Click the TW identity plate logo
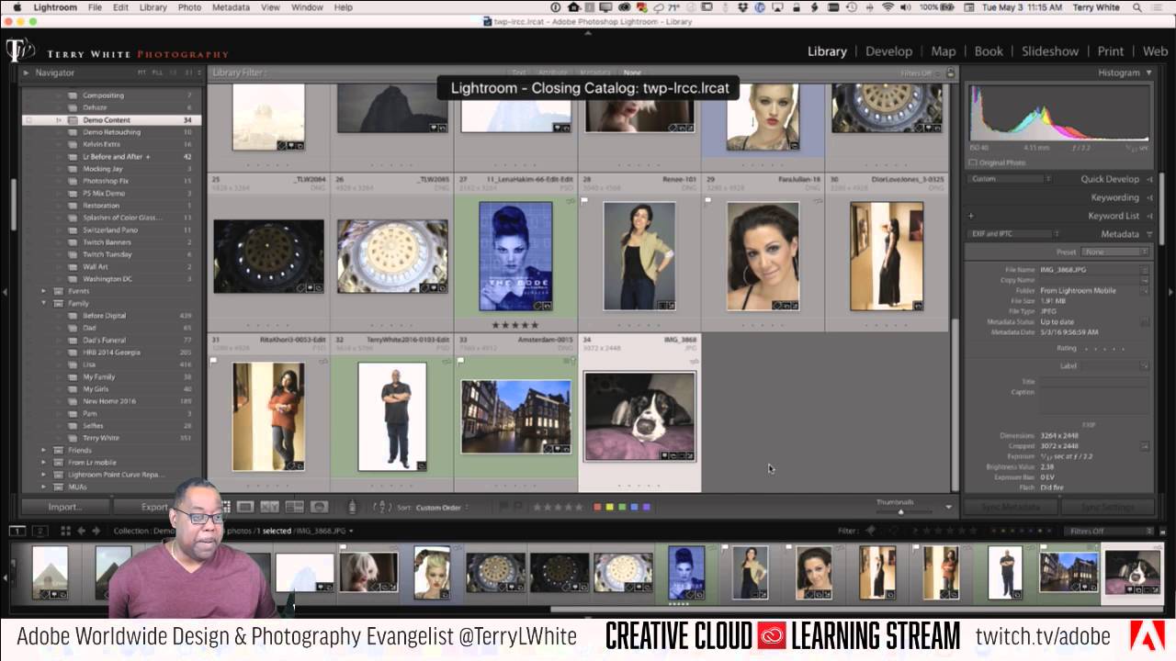Screen dimensions: 1176x661 click(x=20, y=50)
